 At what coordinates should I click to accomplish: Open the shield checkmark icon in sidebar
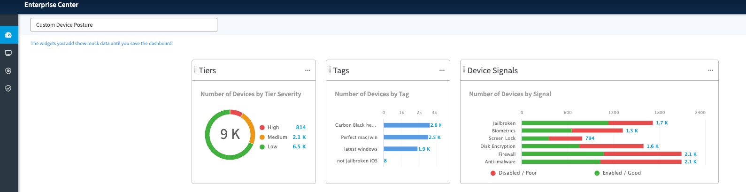pos(8,88)
